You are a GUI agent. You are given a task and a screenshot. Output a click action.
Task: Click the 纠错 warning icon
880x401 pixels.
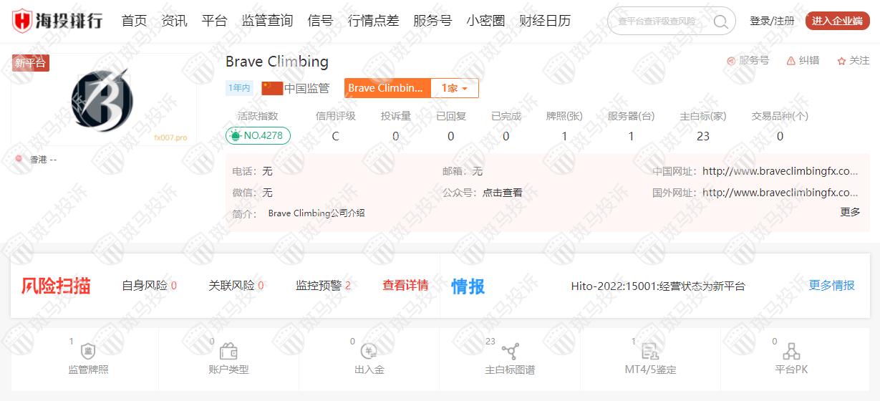tap(790, 61)
